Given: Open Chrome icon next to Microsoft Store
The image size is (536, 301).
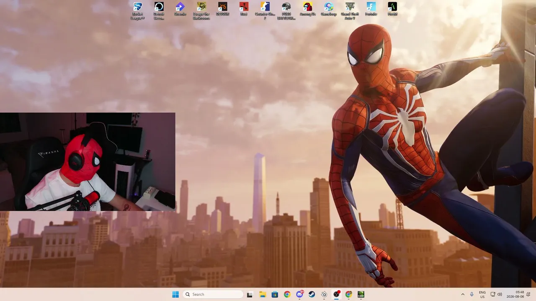Looking at the screenshot, I should [287, 294].
